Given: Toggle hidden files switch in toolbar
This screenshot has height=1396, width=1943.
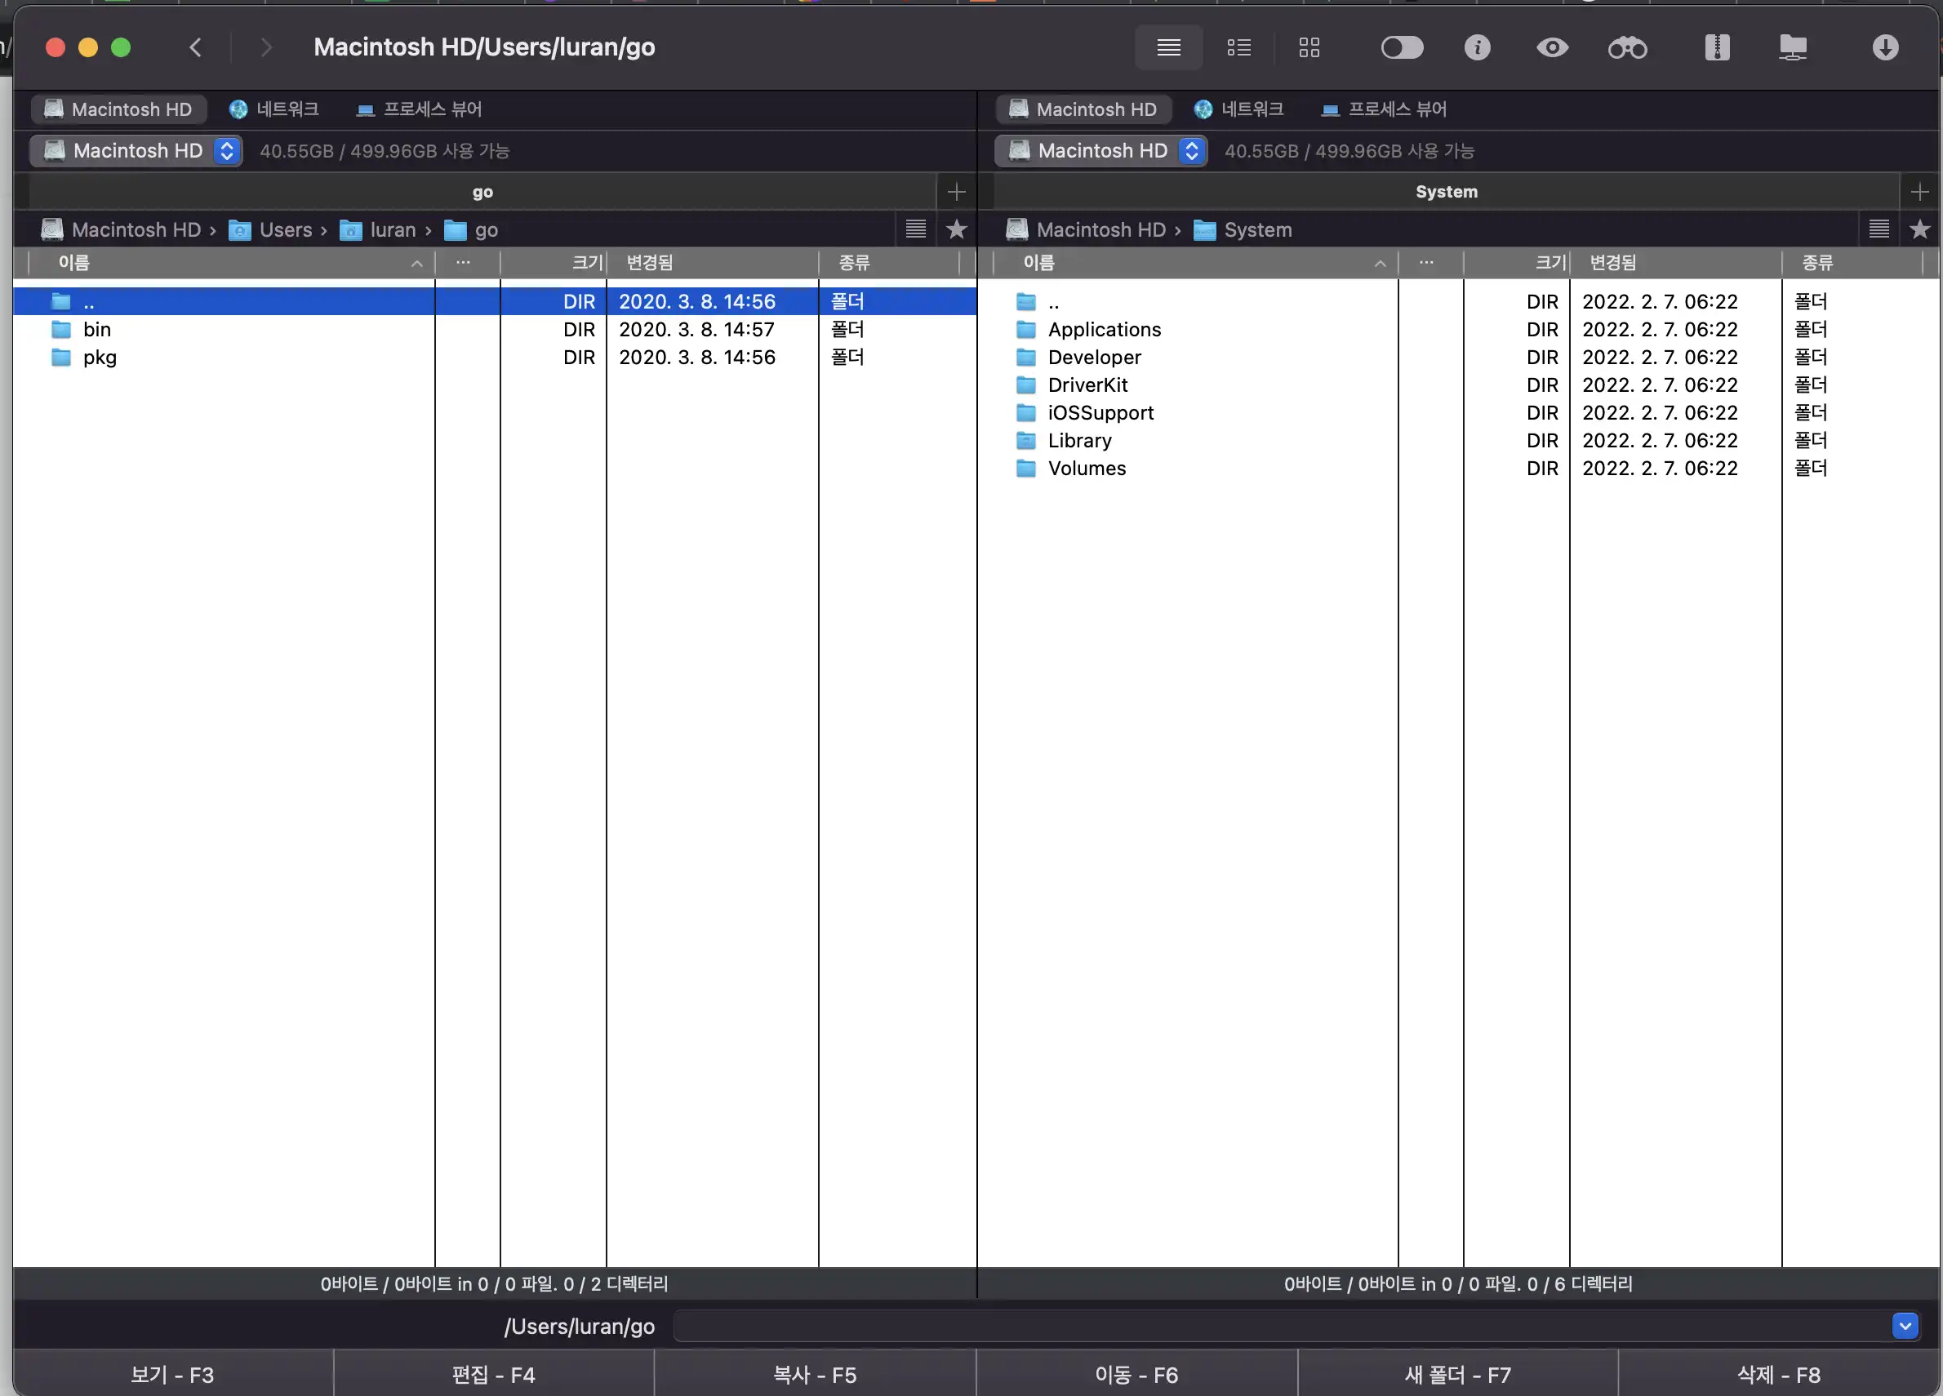Looking at the screenshot, I should (1402, 47).
